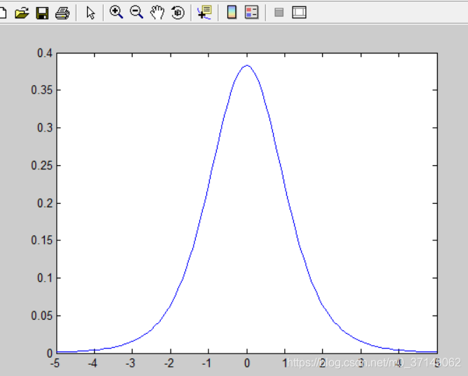
Task: Click y-axis label 0.05
Action: click(42, 316)
